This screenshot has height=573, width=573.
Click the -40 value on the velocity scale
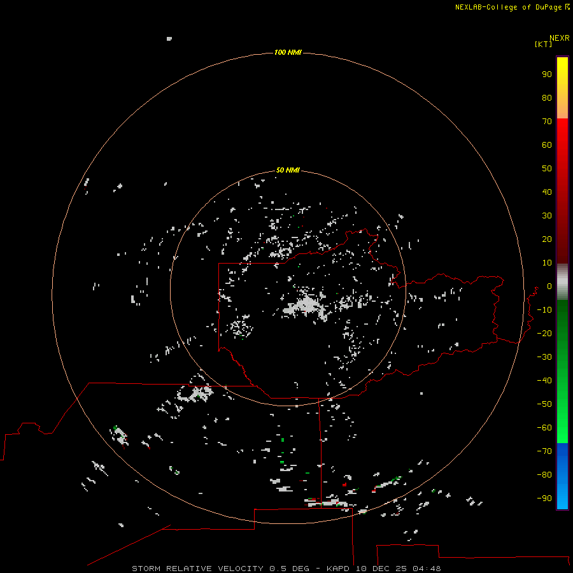click(x=544, y=381)
